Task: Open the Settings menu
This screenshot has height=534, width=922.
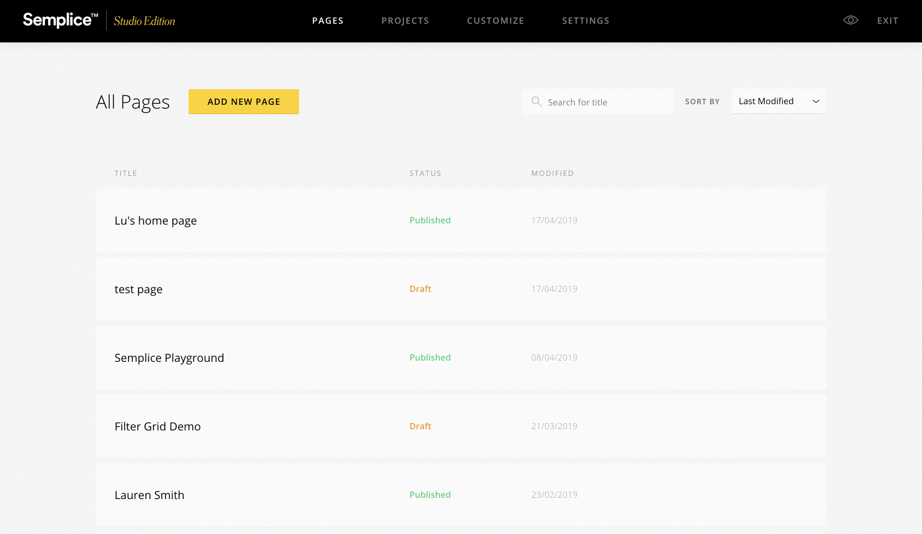Action: [586, 21]
